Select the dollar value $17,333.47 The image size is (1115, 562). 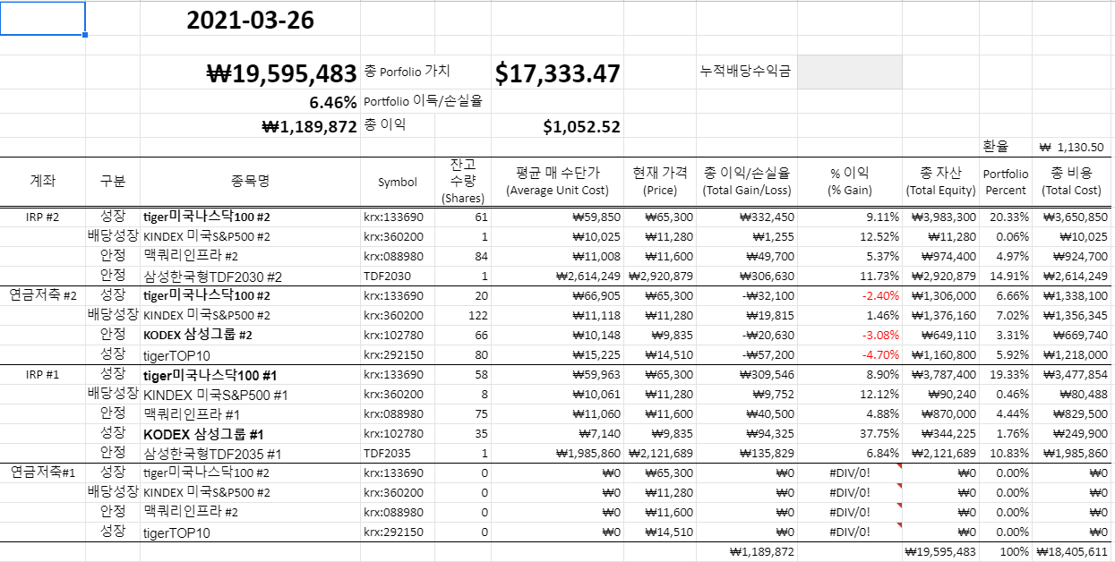[x=560, y=73]
